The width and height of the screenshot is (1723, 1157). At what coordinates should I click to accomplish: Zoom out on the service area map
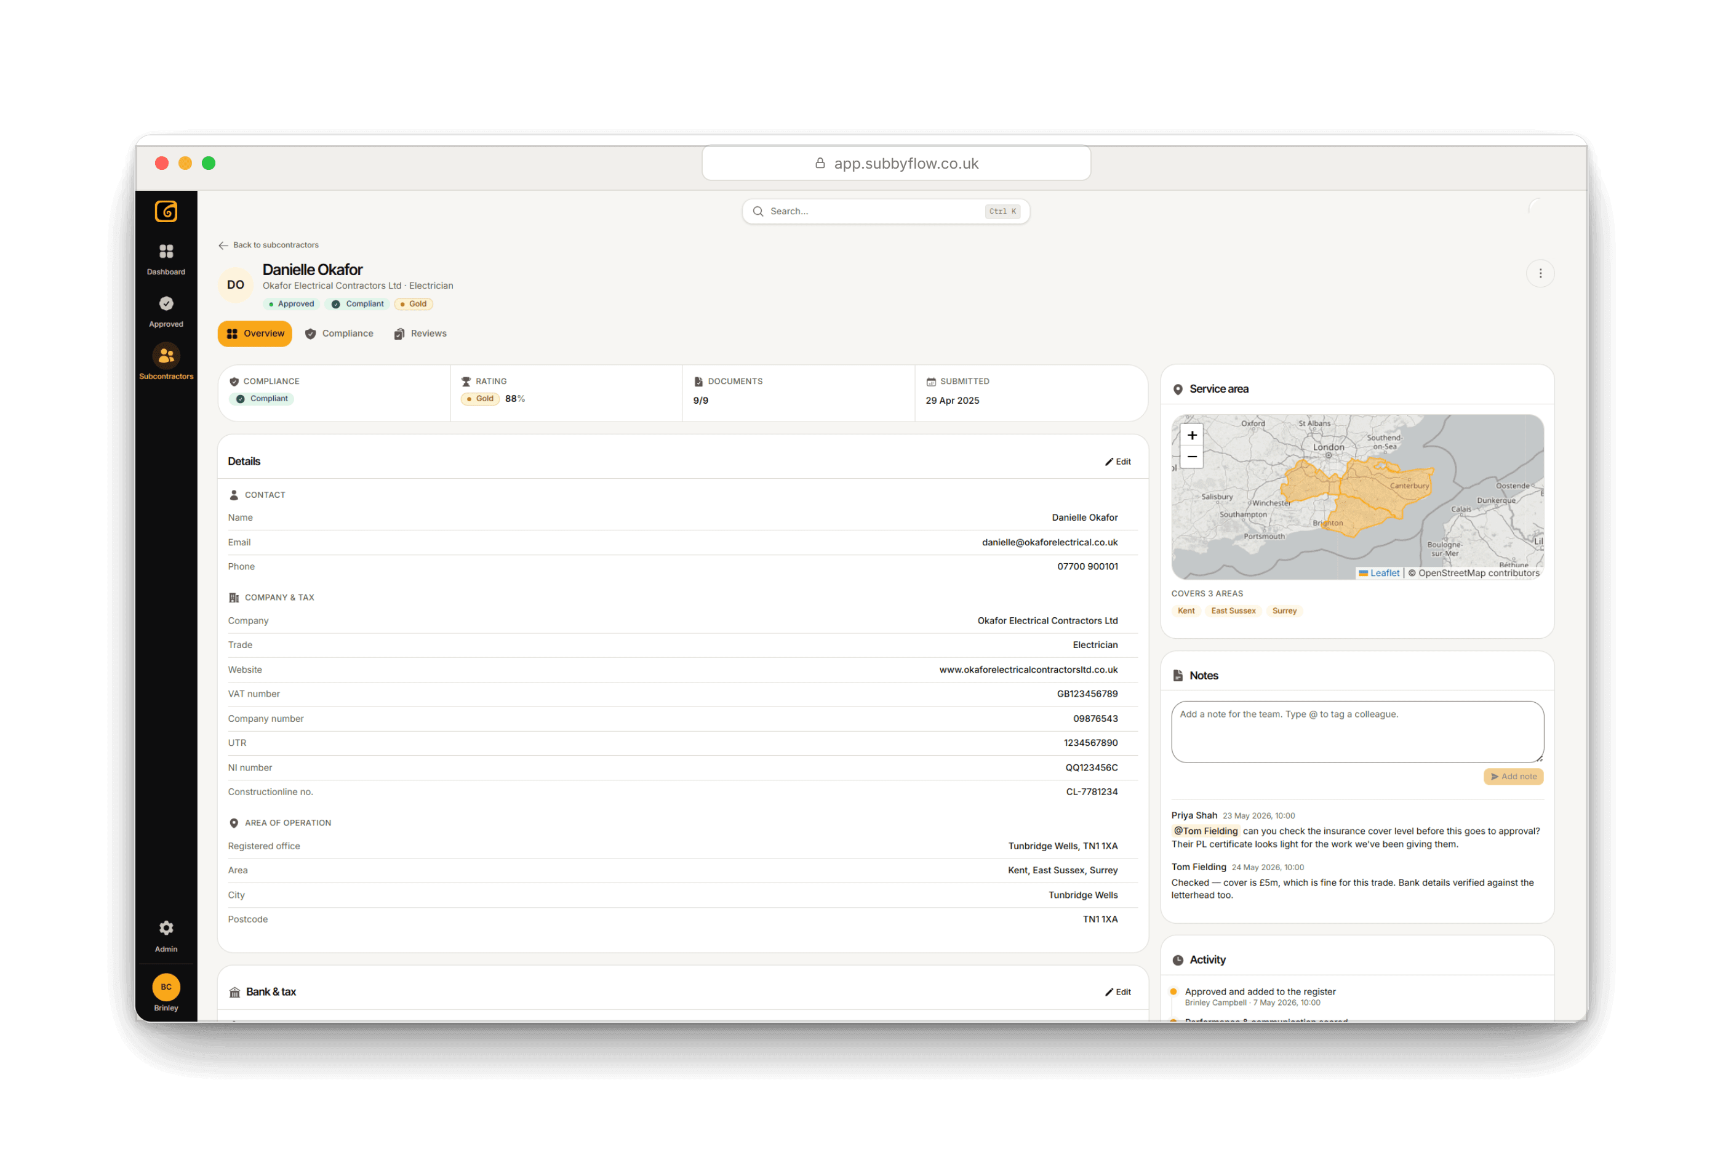[x=1192, y=457]
